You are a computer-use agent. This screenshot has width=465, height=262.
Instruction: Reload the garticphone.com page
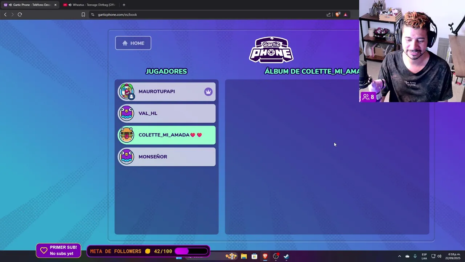click(x=20, y=15)
